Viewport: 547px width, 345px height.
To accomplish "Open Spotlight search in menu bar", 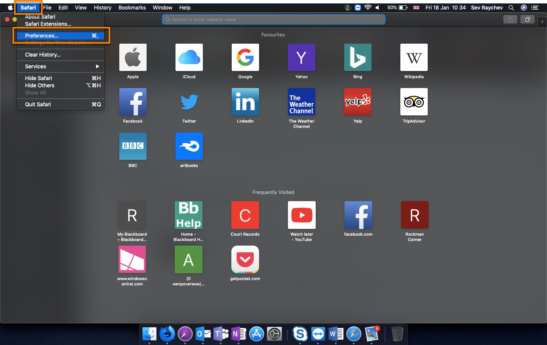I will pyautogui.click(x=511, y=8).
